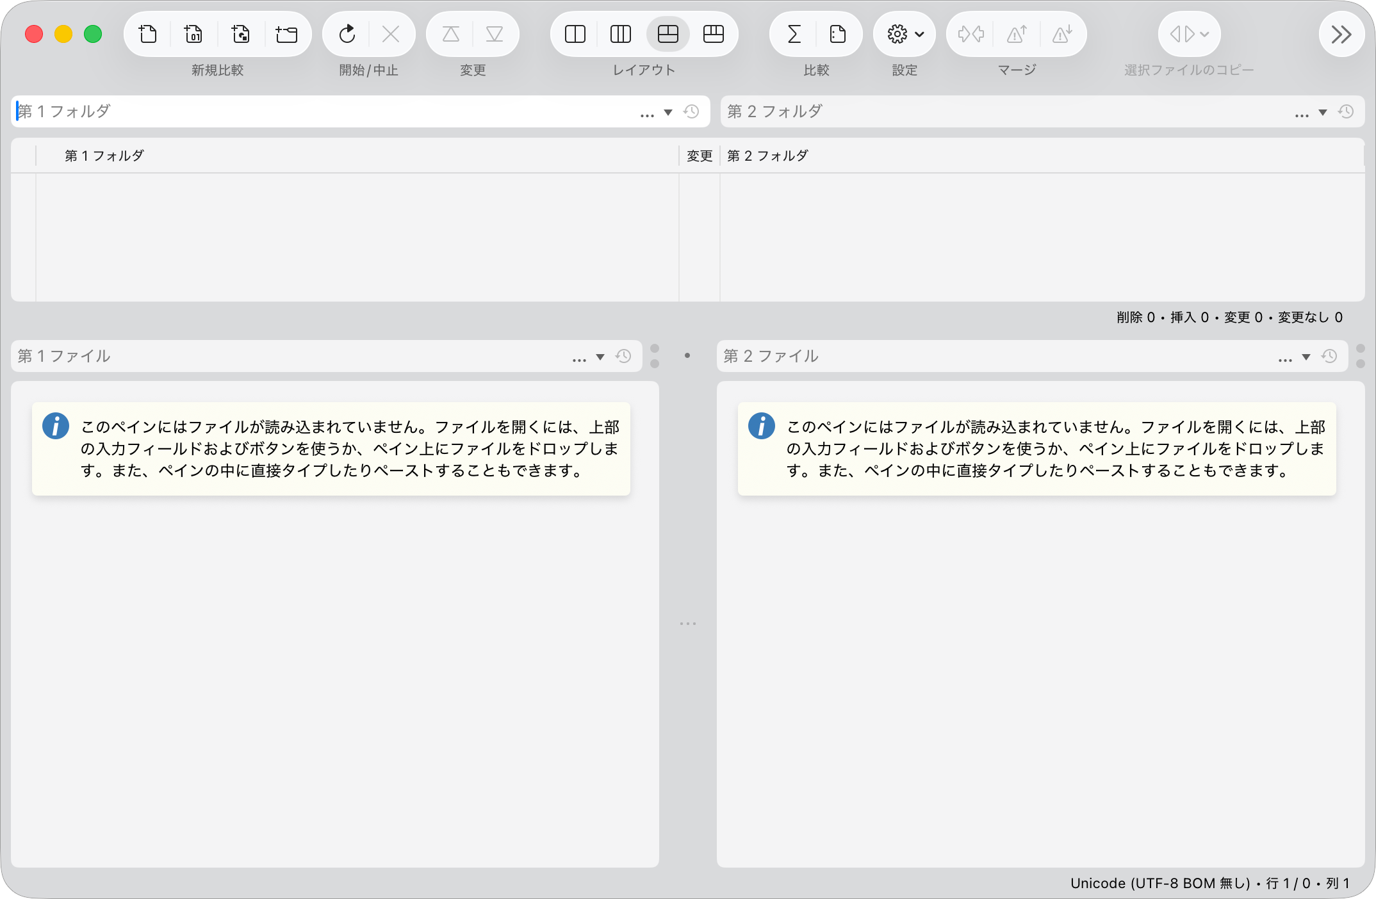Open 第 2 フォルダ history clock icon
Viewport: 1376px width, 899px height.
(x=1346, y=111)
